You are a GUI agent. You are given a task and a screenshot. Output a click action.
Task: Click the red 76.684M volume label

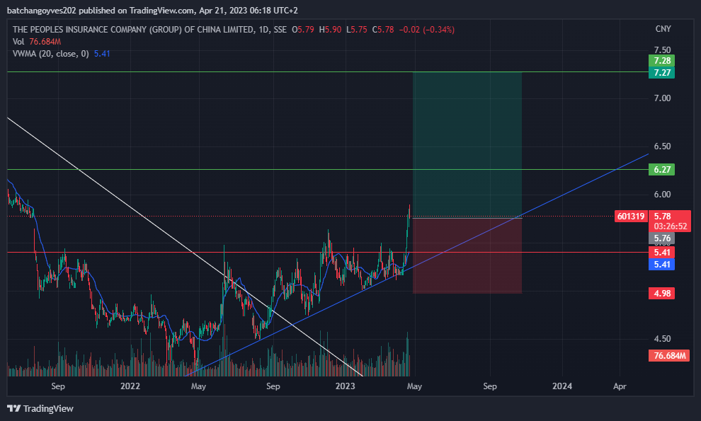(x=669, y=356)
